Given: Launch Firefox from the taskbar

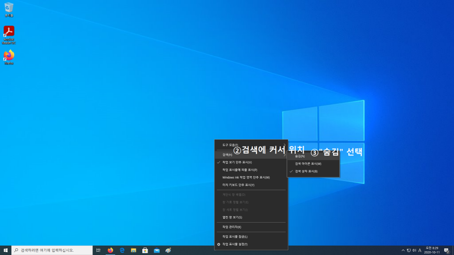Looking at the screenshot, I should pyautogui.click(x=110, y=250).
